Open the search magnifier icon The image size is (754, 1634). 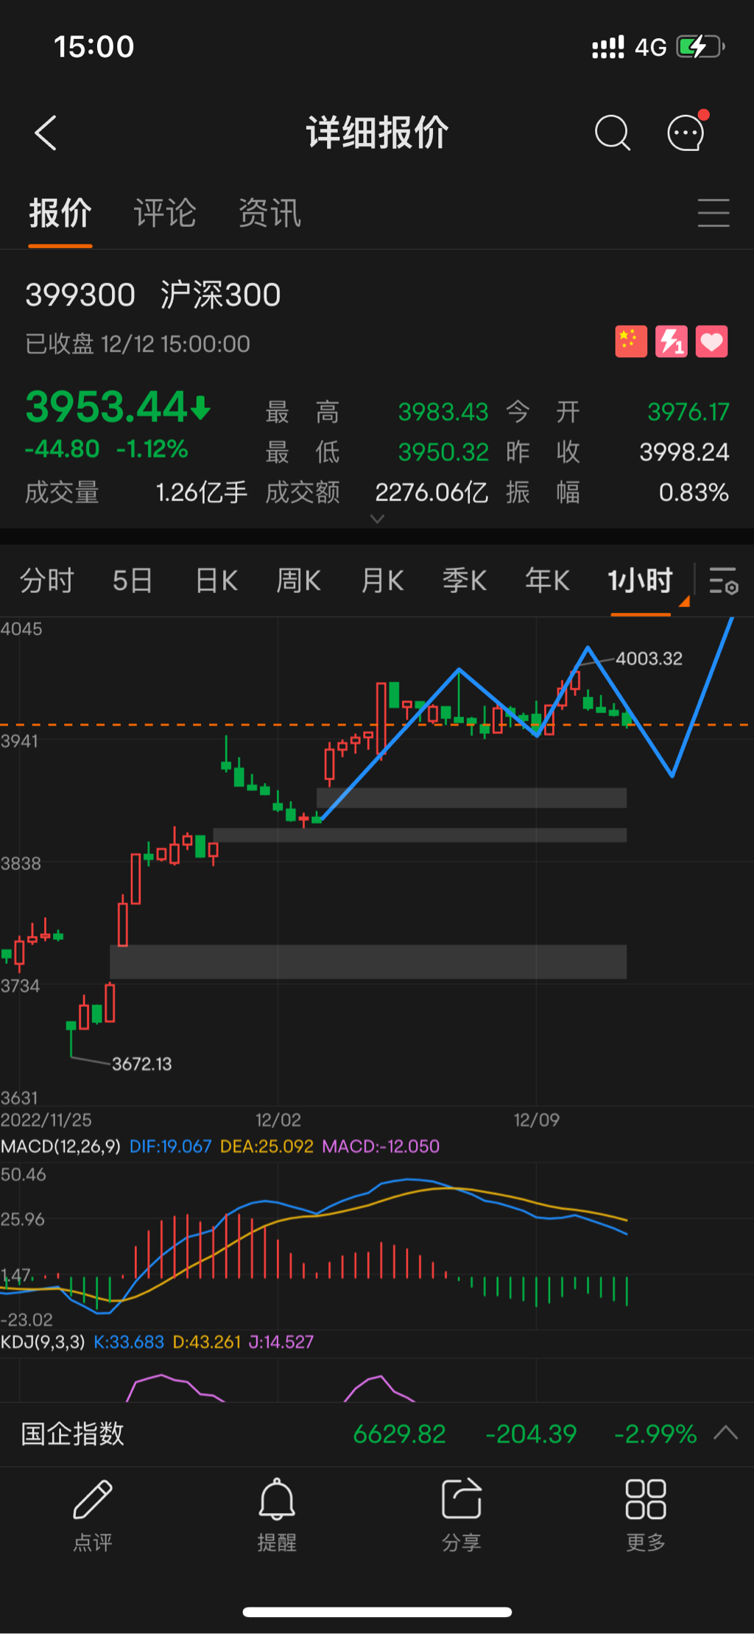pos(612,133)
